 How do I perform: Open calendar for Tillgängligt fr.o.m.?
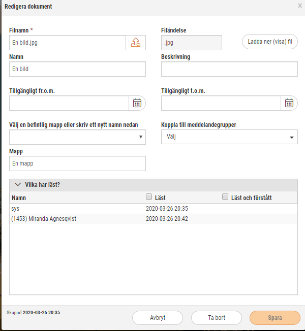(x=137, y=103)
